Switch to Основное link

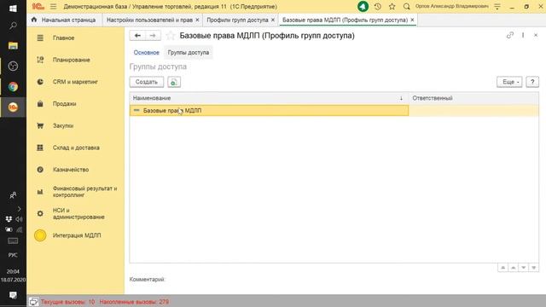point(146,53)
